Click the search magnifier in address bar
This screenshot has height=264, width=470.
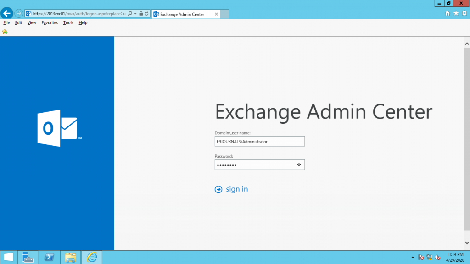coord(130,13)
